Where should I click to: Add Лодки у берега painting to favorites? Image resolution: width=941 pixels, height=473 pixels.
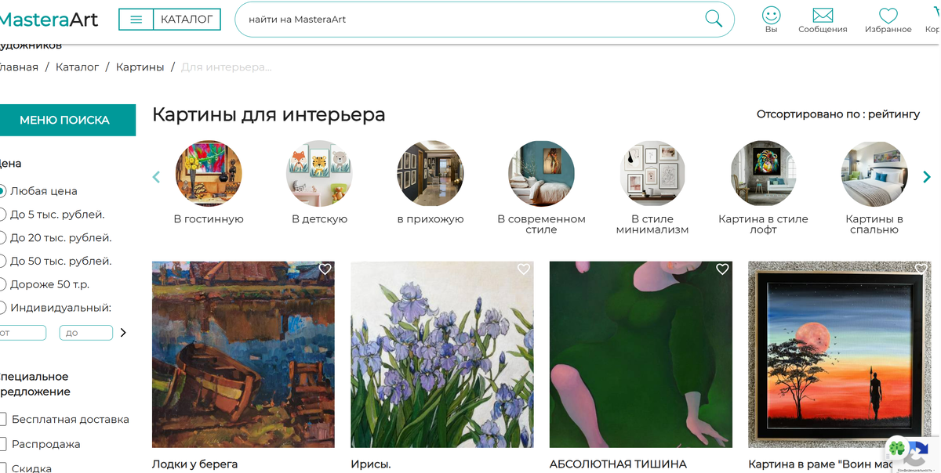pos(325,269)
